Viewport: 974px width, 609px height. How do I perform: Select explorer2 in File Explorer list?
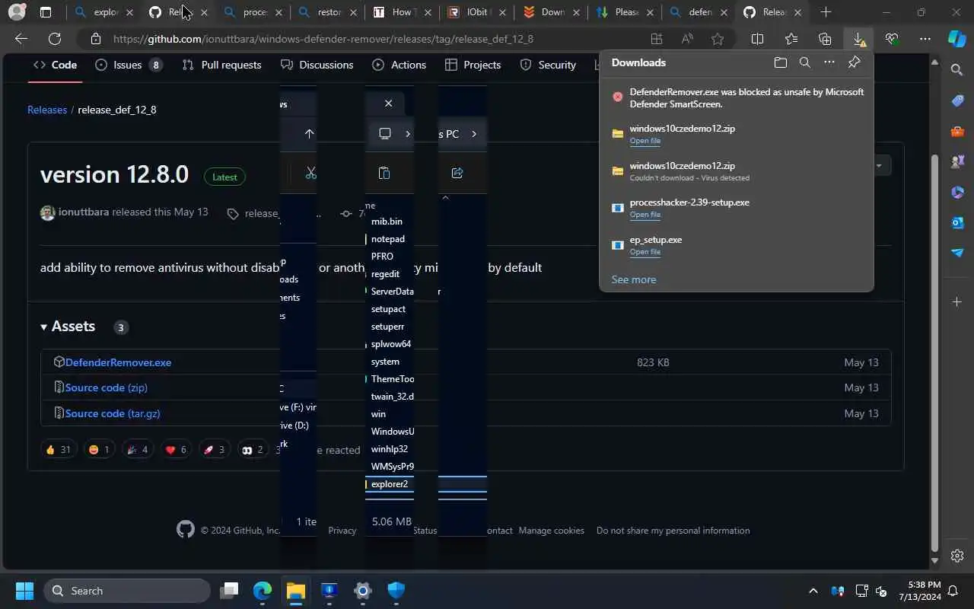point(390,484)
